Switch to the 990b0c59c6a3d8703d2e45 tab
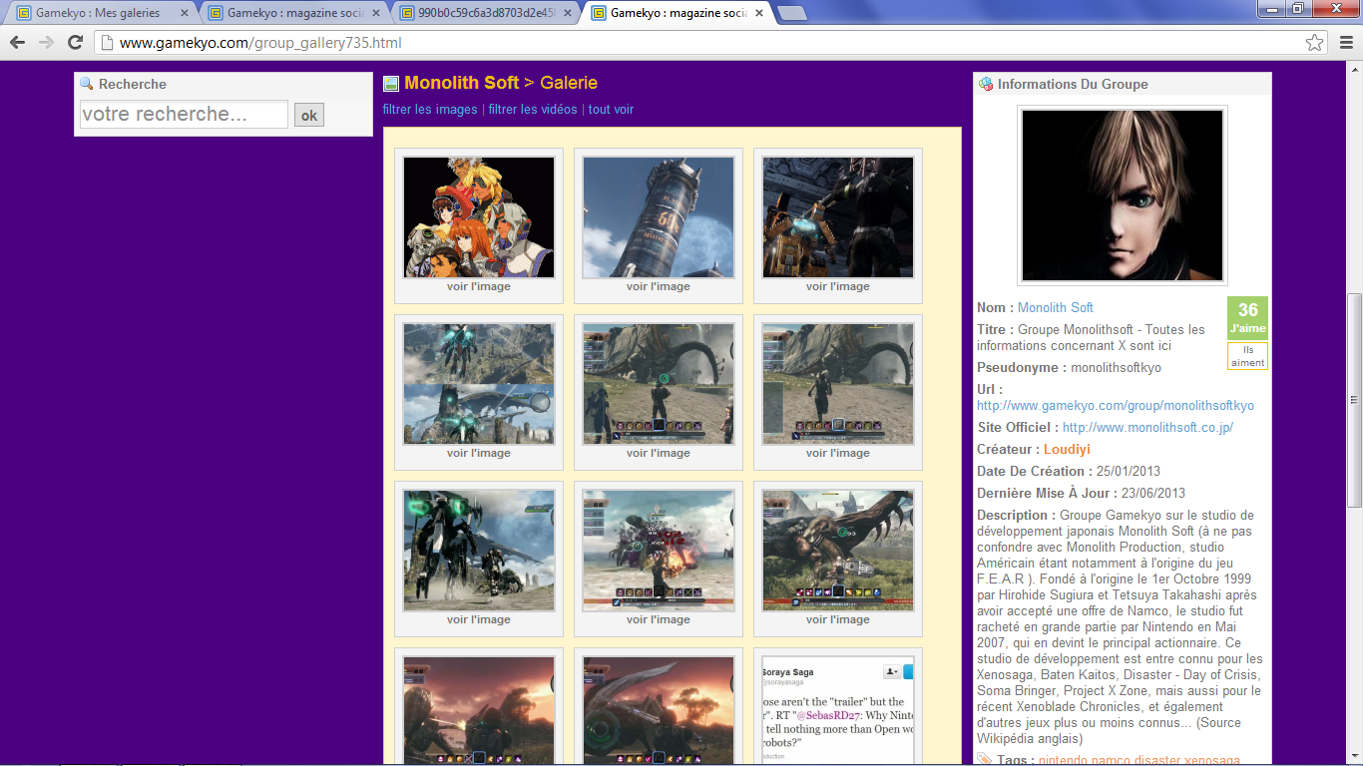Screen dimensions: 1363x766 pyautogui.click(x=480, y=13)
